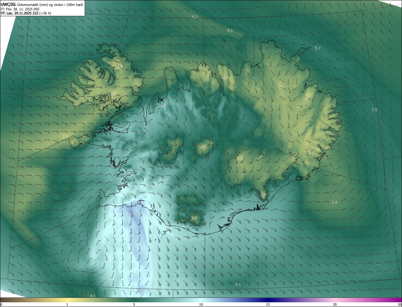Click the 2.5 value label over Vatnajökull
The height and width of the screenshot is (307, 402).
(240, 159)
